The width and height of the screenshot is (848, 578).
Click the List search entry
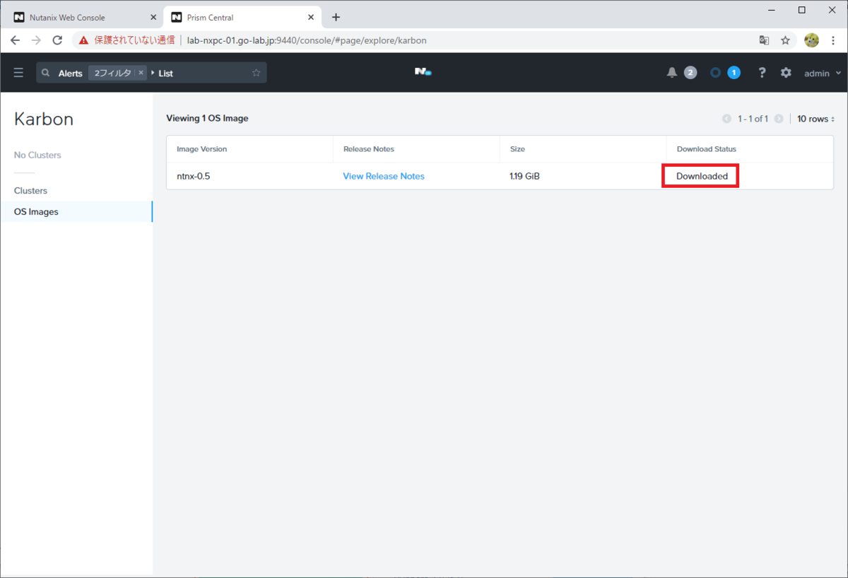point(166,73)
